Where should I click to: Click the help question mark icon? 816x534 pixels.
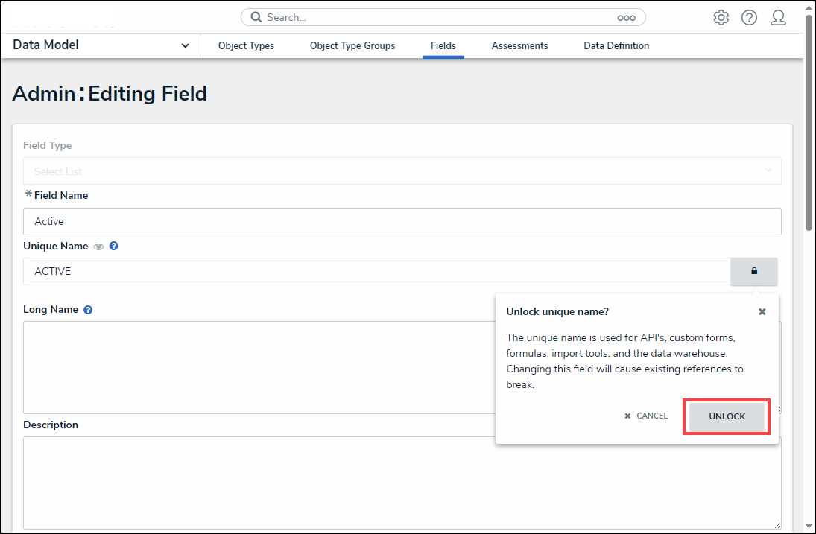(749, 18)
